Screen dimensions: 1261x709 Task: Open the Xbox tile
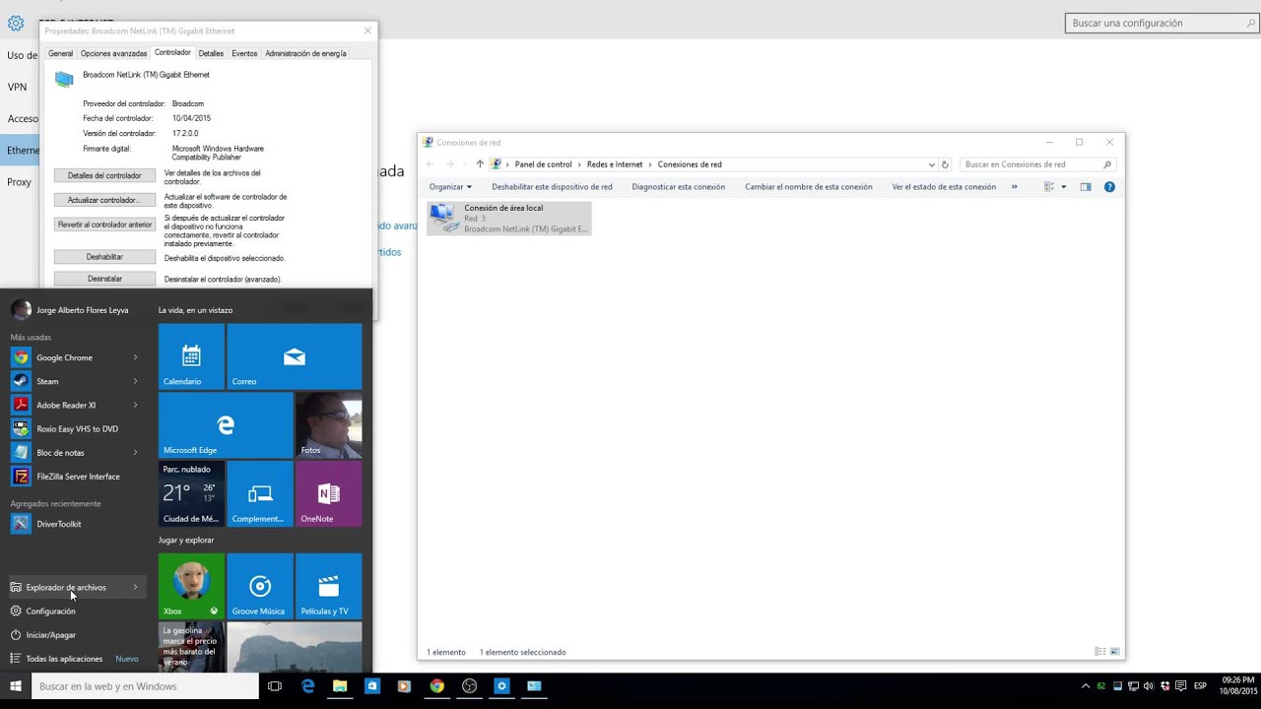(191, 586)
